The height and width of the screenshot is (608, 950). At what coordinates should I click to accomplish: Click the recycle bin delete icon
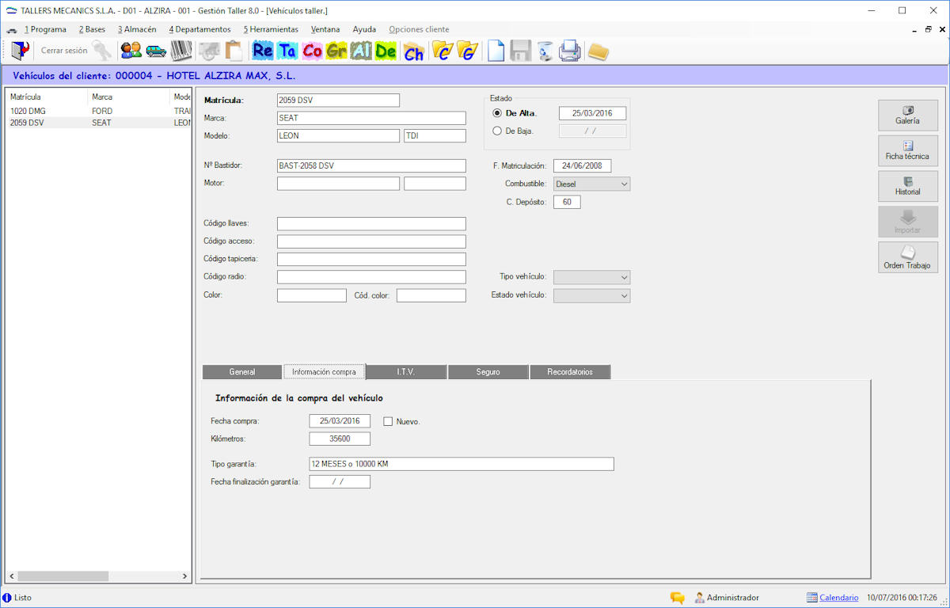(x=545, y=51)
